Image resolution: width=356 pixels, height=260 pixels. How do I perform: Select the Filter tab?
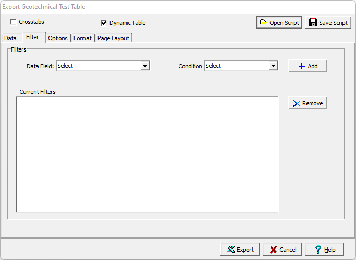32,38
